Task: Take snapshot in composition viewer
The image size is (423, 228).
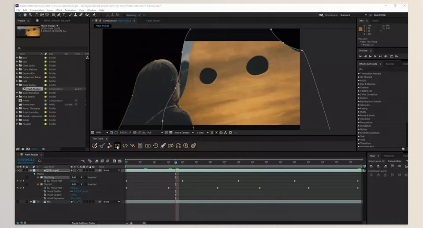Action: click(x=135, y=133)
